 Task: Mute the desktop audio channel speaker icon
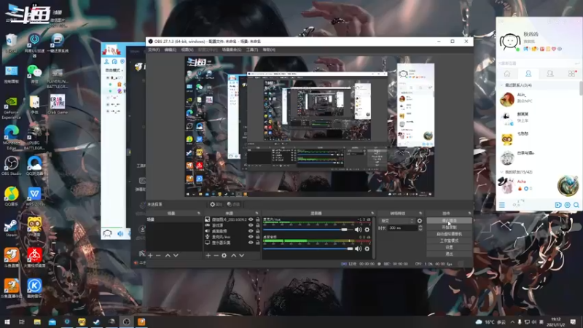point(358,249)
